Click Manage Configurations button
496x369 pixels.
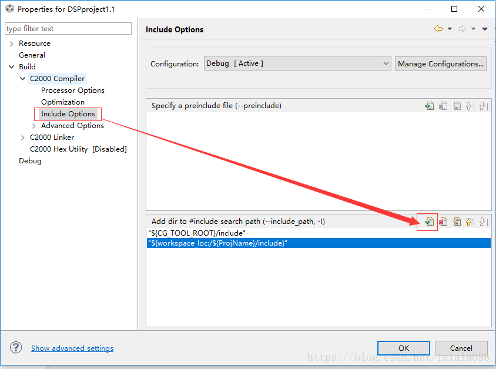441,63
